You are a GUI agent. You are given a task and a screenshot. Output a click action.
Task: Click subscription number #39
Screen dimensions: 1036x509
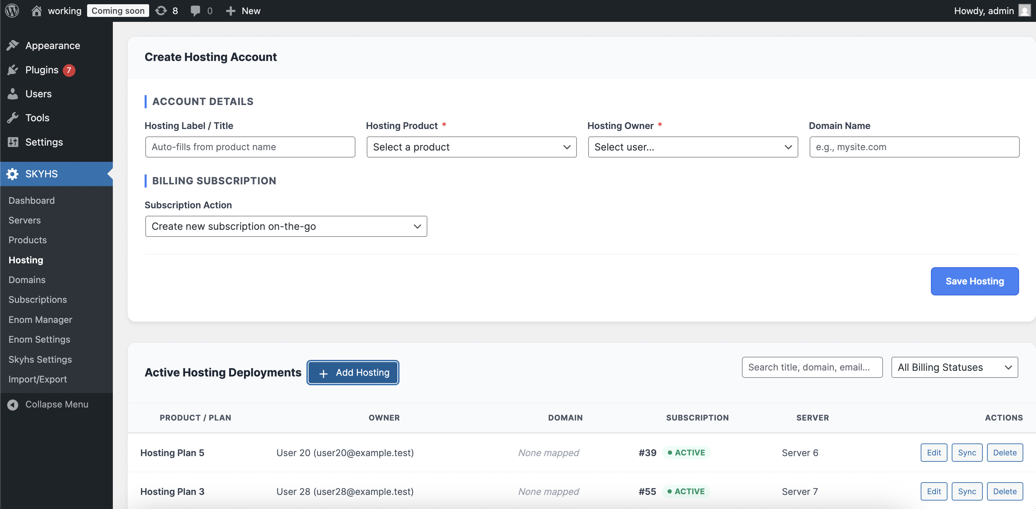pos(647,453)
